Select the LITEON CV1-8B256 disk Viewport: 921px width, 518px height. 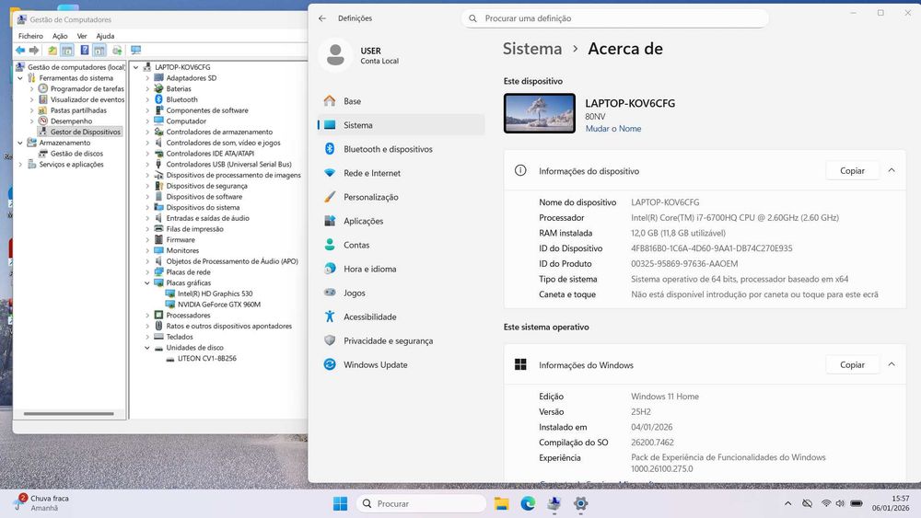[x=206, y=358]
